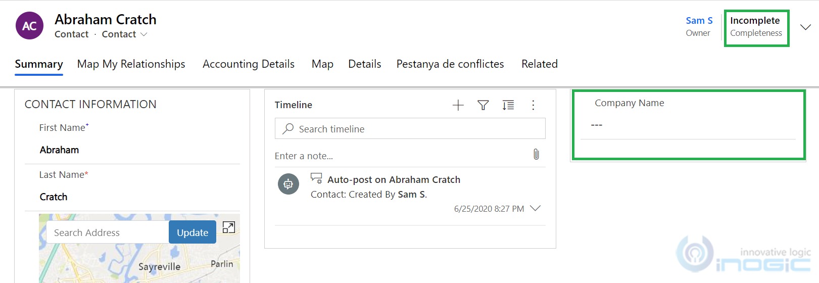Focus the Search timeline box
This screenshot has height=283, width=819.
tap(414, 129)
